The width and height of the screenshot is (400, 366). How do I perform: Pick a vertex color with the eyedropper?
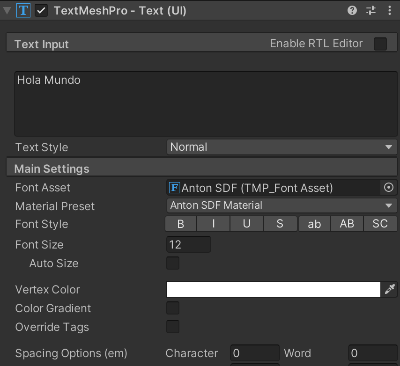[x=390, y=290]
